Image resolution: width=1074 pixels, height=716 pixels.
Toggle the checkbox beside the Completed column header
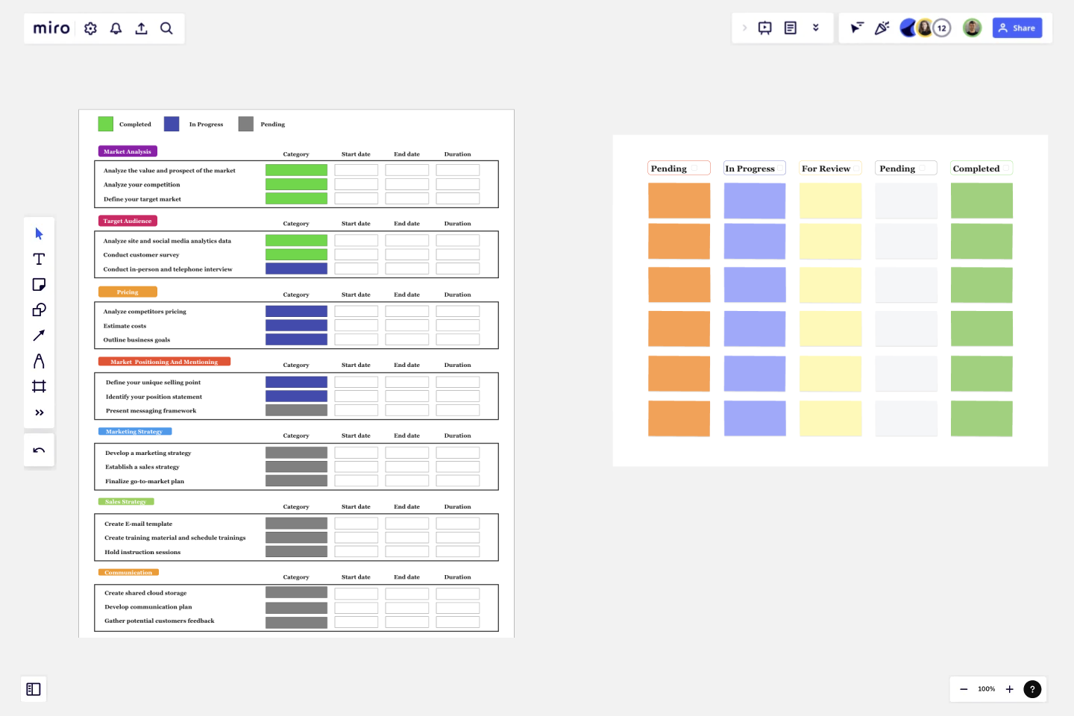pyautogui.click(x=1005, y=168)
